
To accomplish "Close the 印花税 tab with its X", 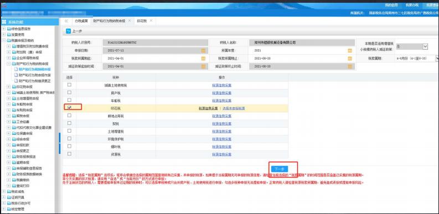I will click(151, 20).
